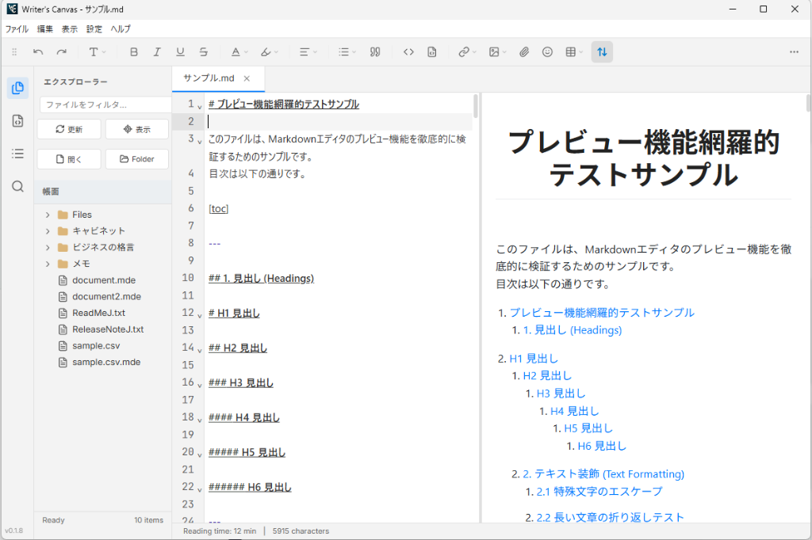This screenshot has height=540, width=812.
Task: Apply strikethrough formatting
Action: click(204, 51)
